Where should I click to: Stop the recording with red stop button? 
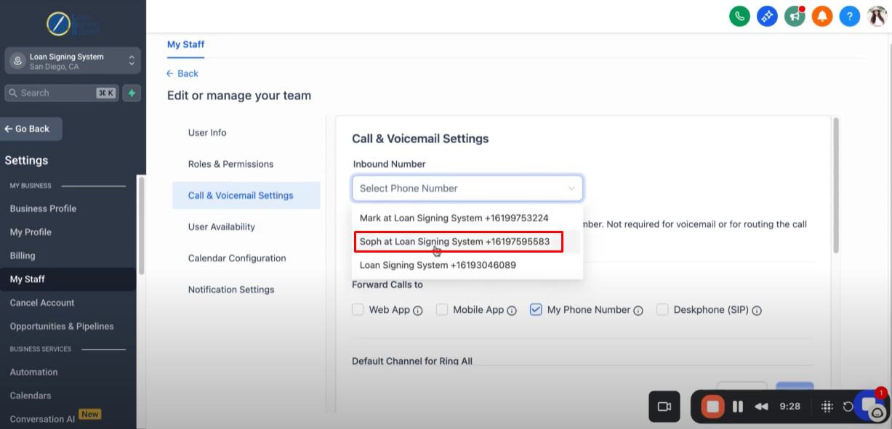pyautogui.click(x=713, y=406)
